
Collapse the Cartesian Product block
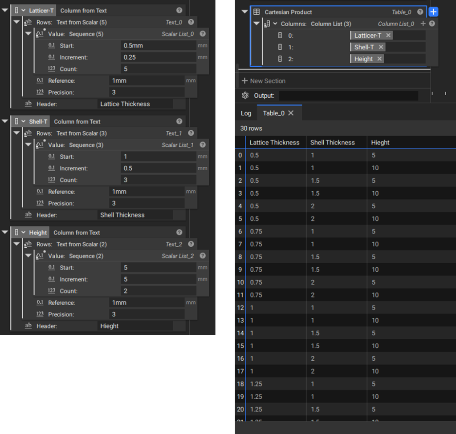coord(244,12)
